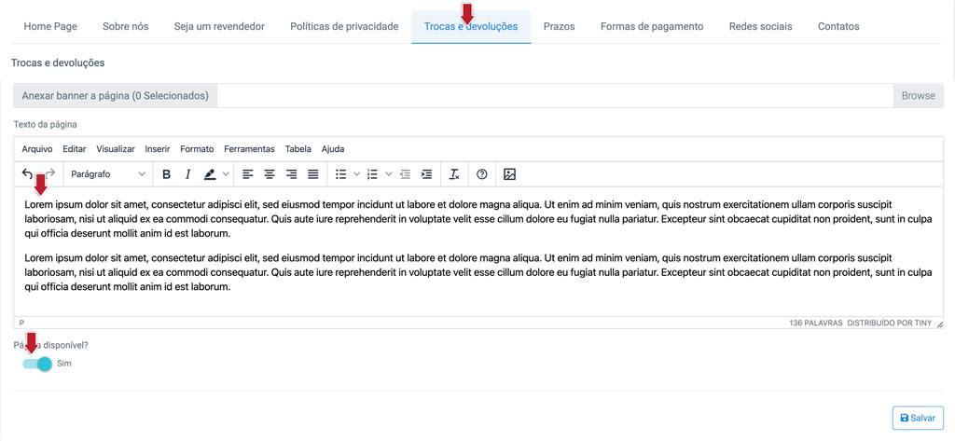Click the Salvar button
955x441 pixels.
coord(918,418)
